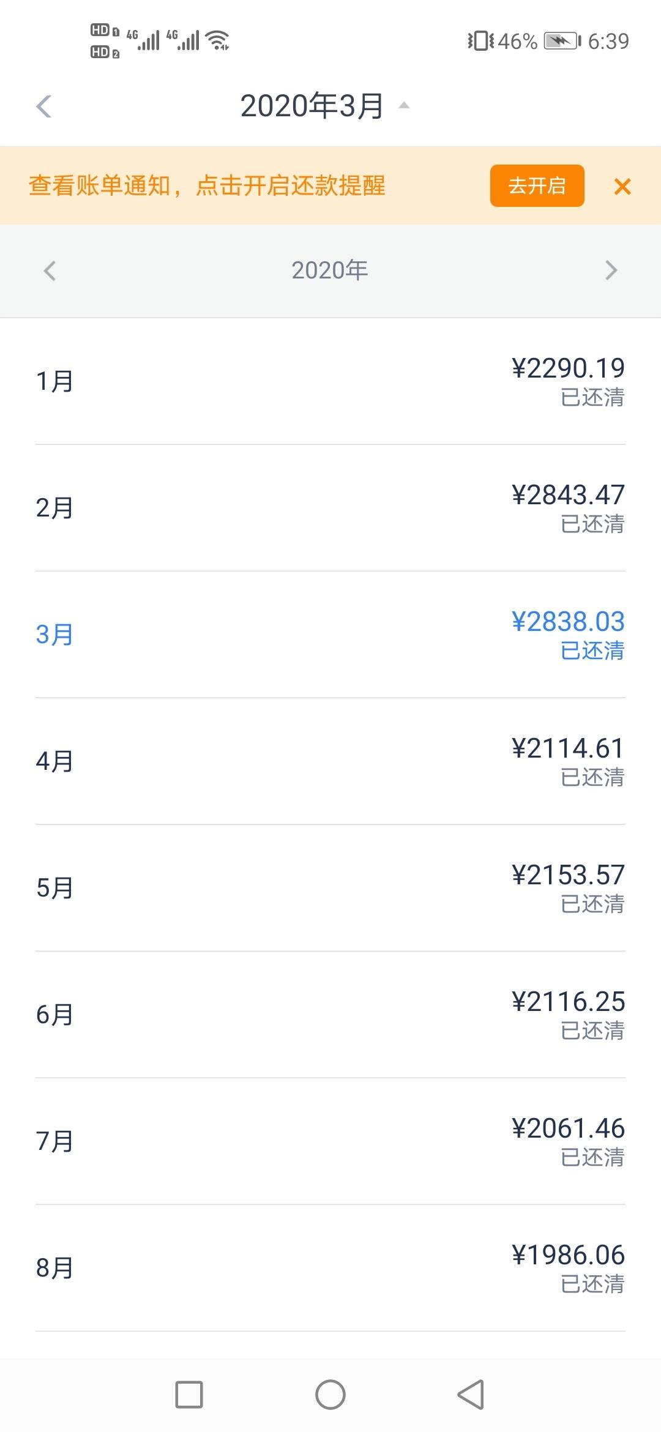Collapse the 2020年3月 month picker arrow
The height and width of the screenshot is (1432, 661).
tap(404, 105)
